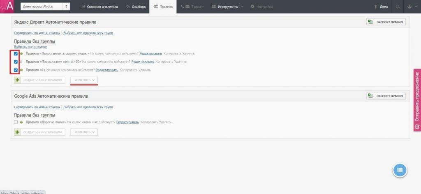Click «На каких кампаниях действует?» for rule «1»
This screenshot has height=194, width=421.
pyautogui.click(x=71, y=70)
